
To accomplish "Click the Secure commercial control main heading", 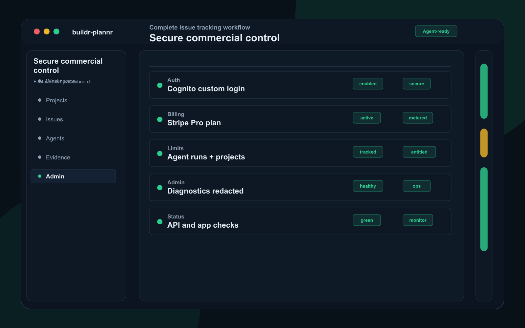I will click(215, 38).
